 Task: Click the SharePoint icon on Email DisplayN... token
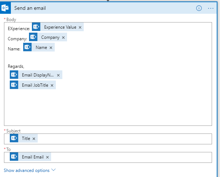(14, 75)
